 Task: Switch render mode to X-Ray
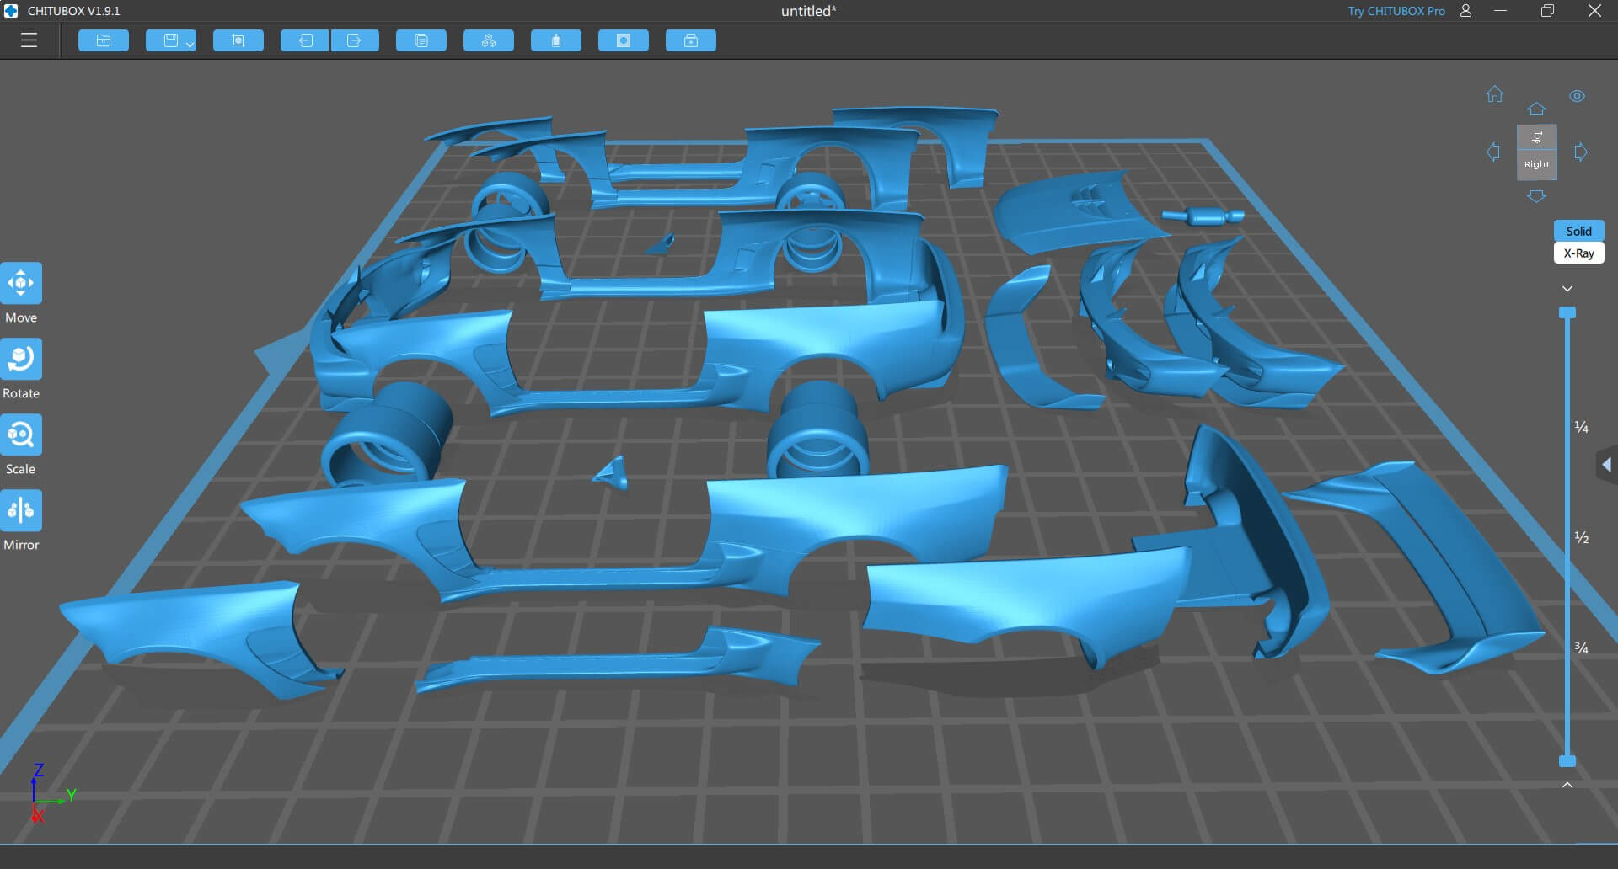(x=1578, y=253)
